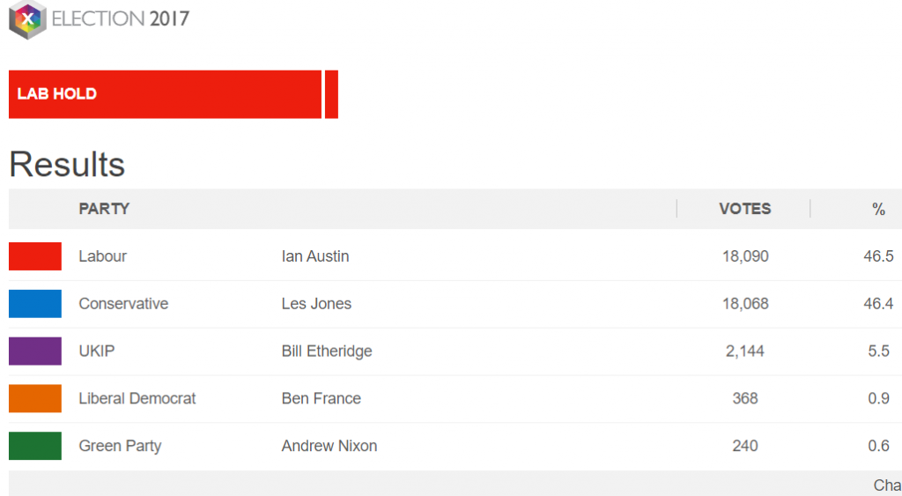Click the narrow red strip beside LAB HOLD
Viewport: 902px width, 496px height.
click(x=331, y=94)
